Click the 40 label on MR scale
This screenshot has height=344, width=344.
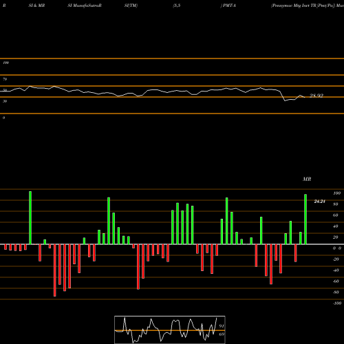click(x=336, y=226)
